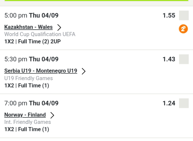
Task: Select the U19 Friendly Games league label
Action: (29, 78)
